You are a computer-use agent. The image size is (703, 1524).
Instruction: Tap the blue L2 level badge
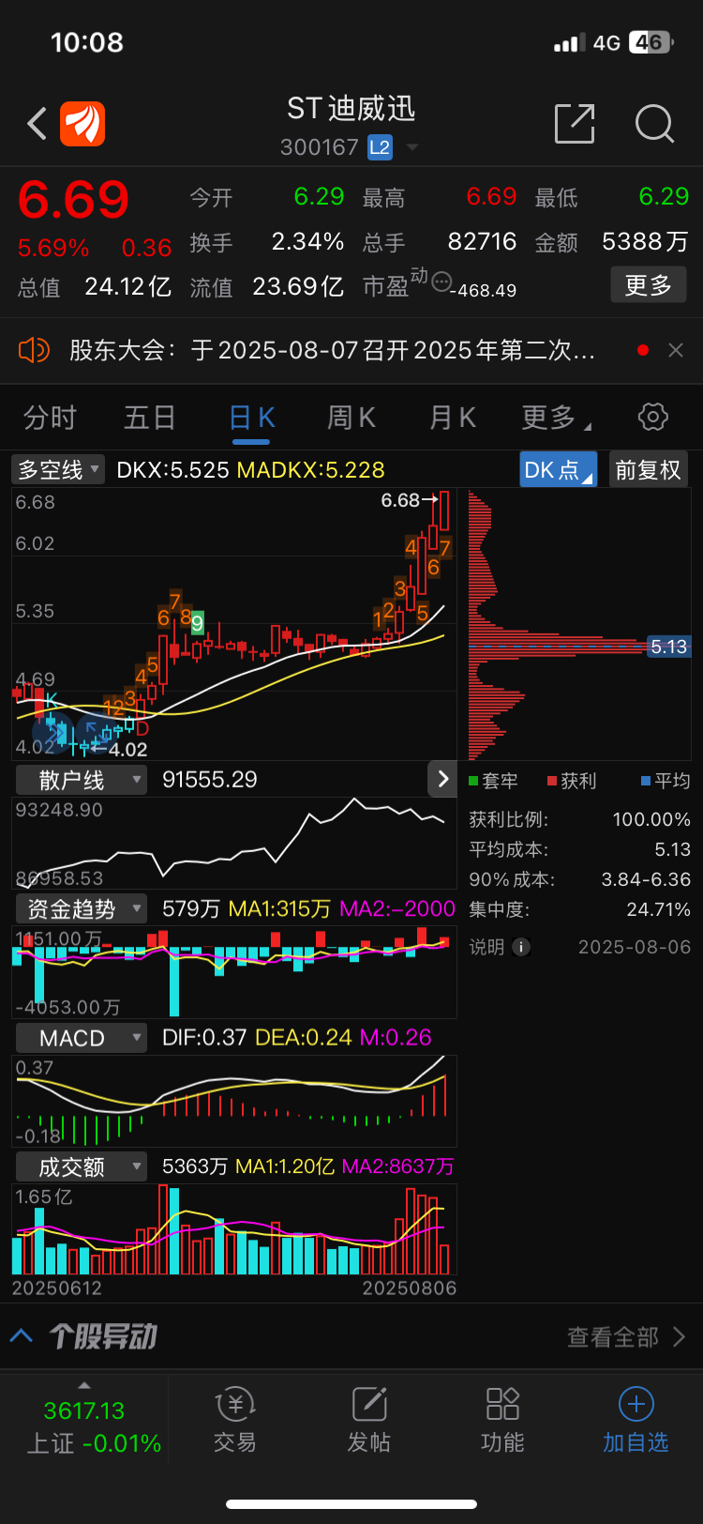(x=380, y=147)
